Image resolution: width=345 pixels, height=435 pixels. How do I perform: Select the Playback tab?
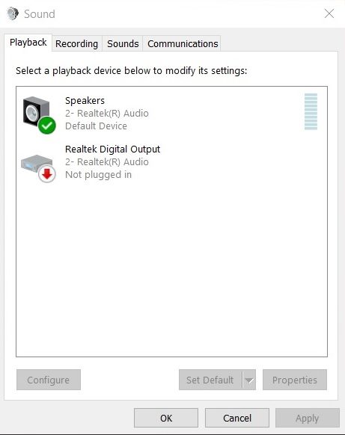point(28,43)
